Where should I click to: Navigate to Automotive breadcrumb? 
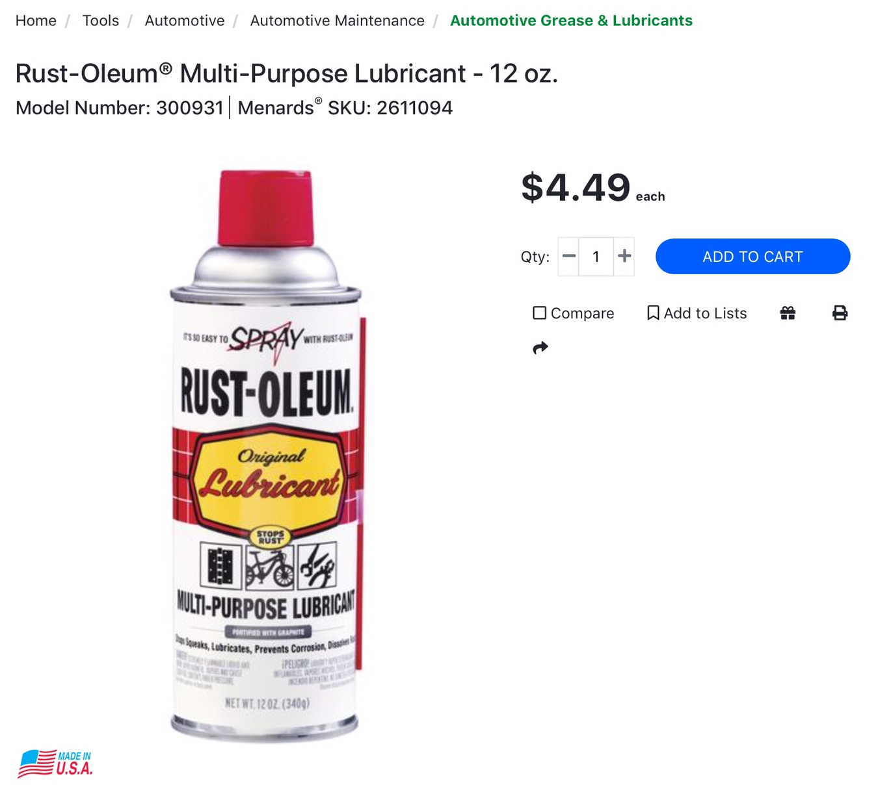tap(185, 21)
